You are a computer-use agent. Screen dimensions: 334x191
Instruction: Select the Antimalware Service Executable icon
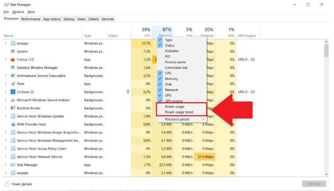13,76
